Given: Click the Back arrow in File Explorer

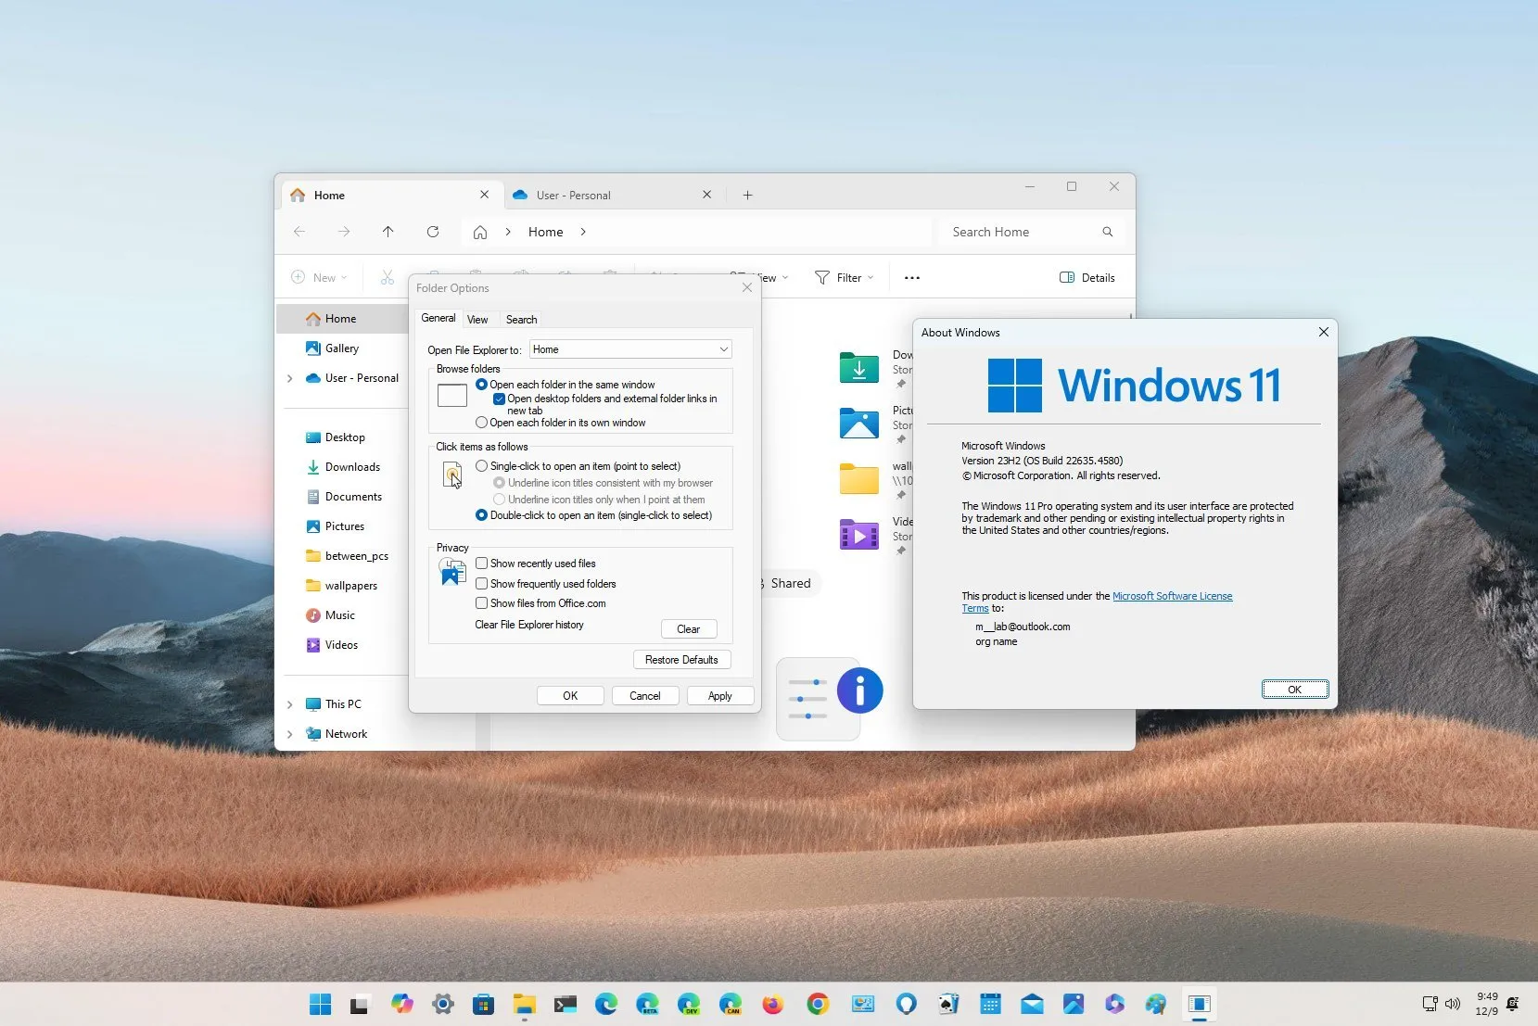Looking at the screenshot, I should tap(299, 232).
